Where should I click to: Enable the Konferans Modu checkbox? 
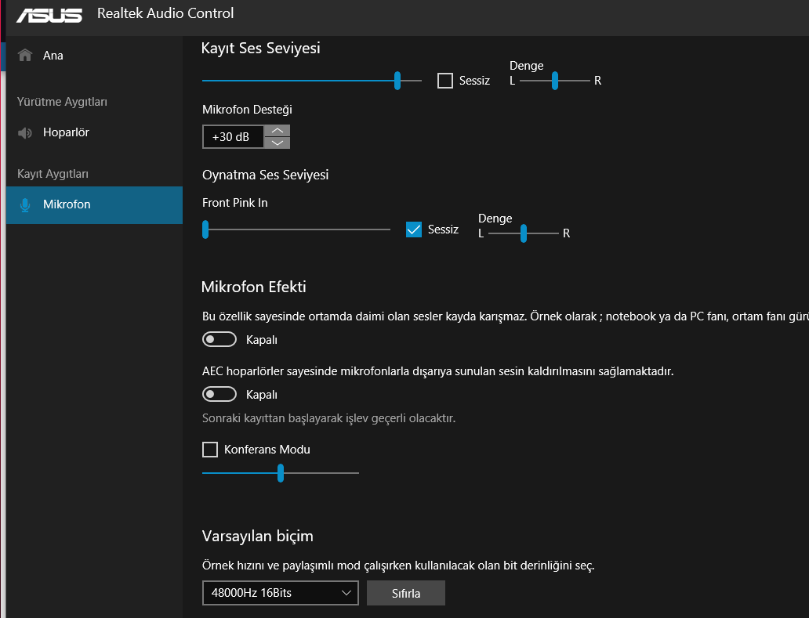210,450
